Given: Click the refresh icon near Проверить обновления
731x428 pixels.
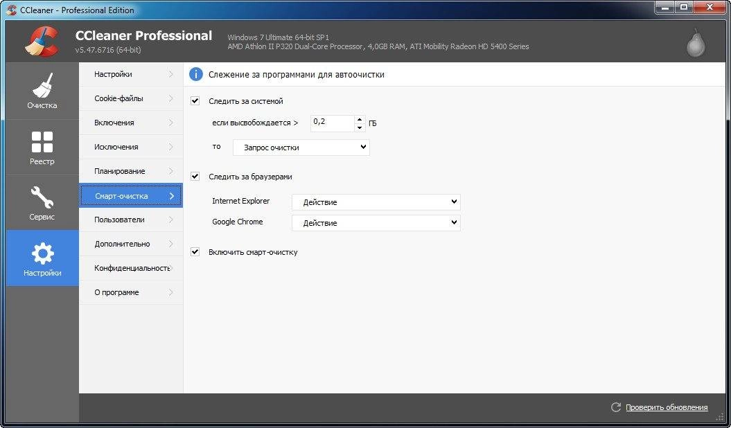Looking at the screenshot, I should click(616, 407).
